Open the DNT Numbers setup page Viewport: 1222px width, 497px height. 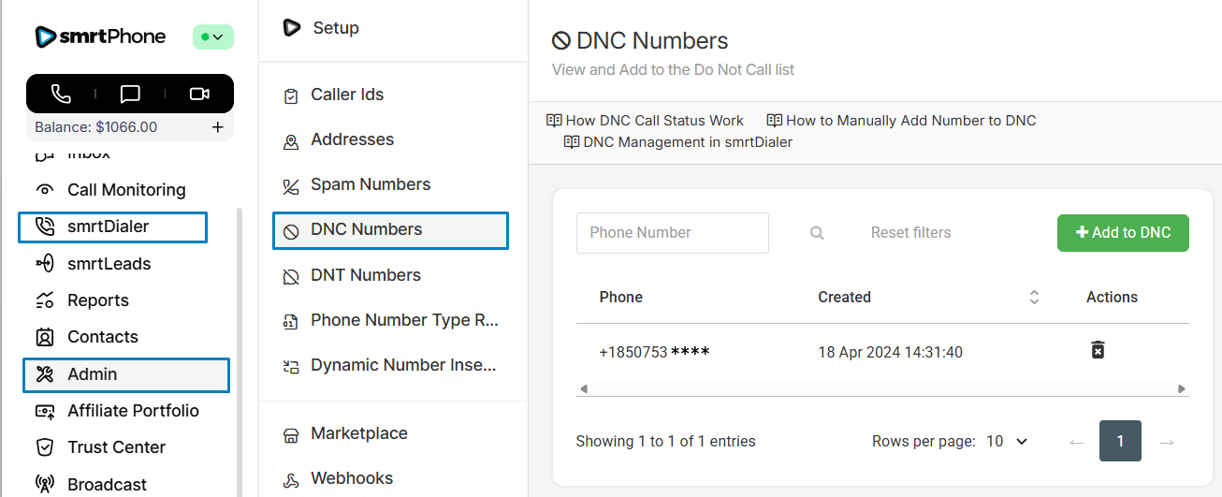[x=365, y=275]
